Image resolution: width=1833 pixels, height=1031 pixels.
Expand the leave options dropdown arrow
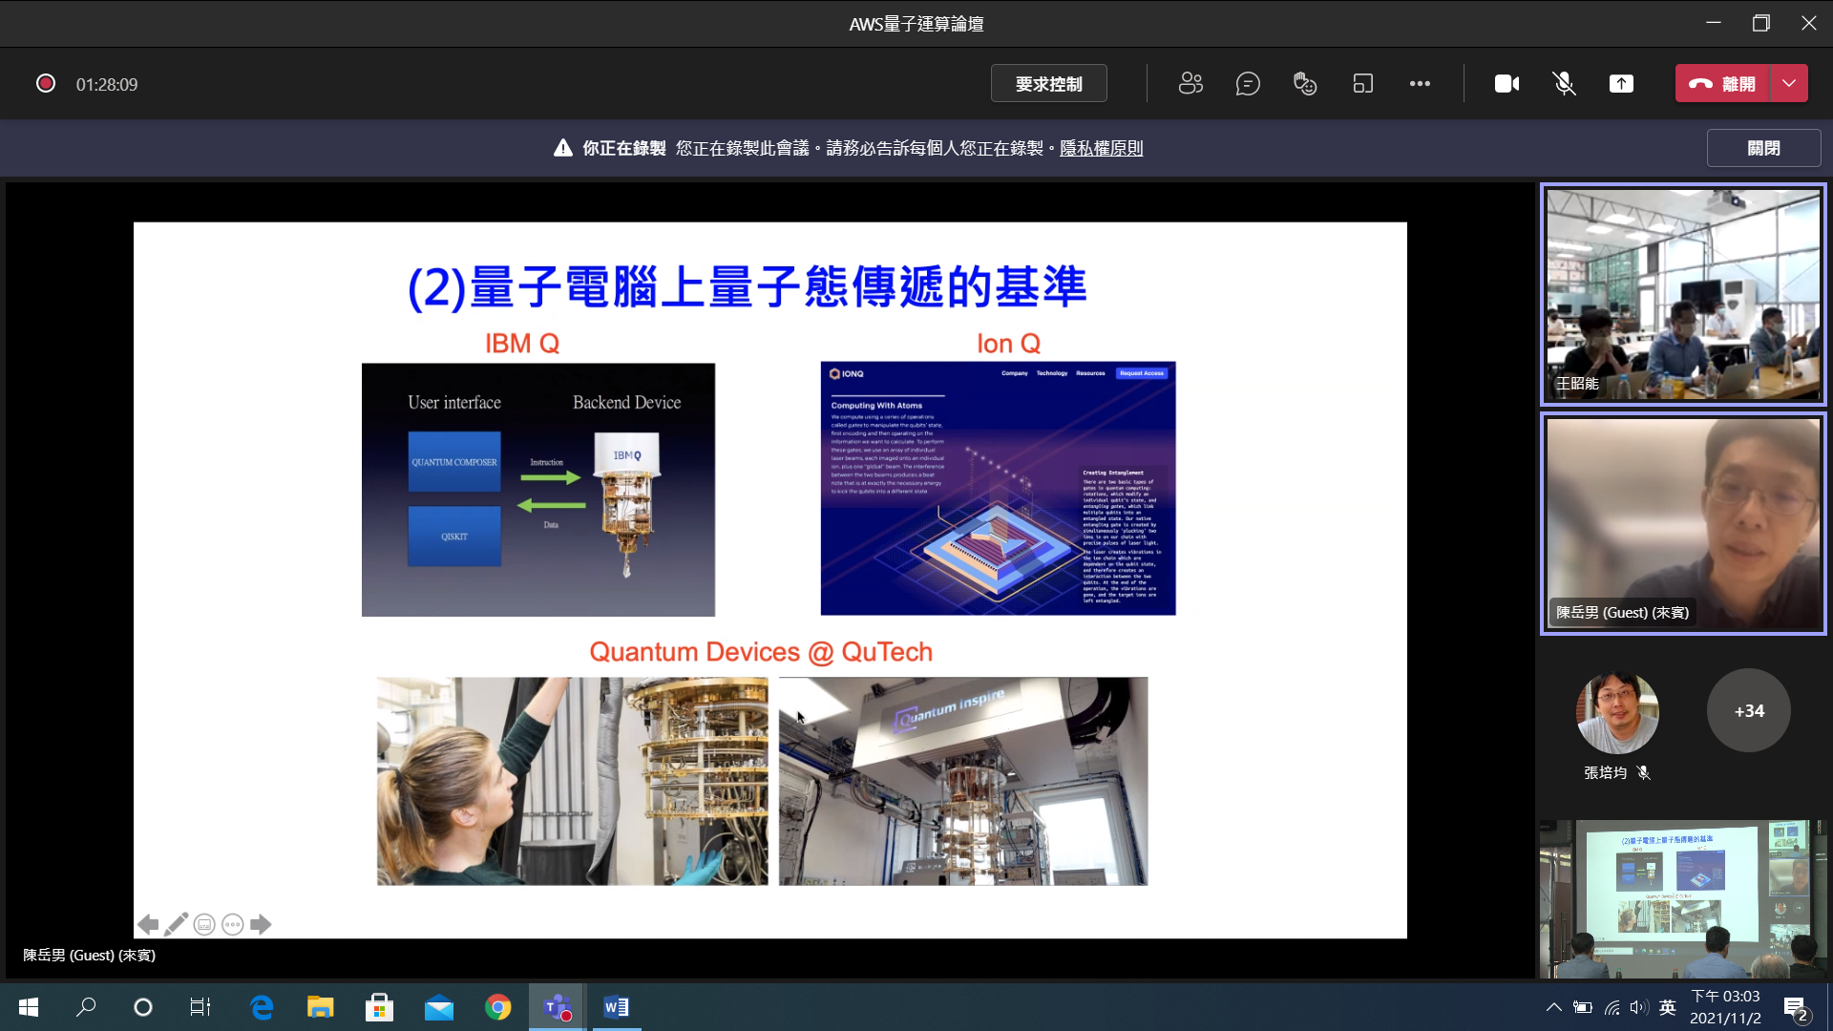pos(1789,84)
